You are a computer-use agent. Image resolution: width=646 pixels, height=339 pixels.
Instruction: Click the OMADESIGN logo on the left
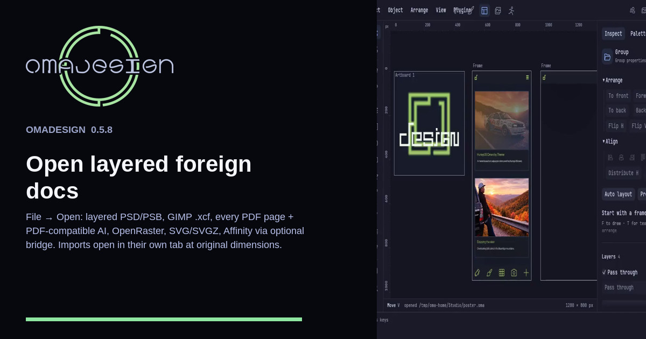100,66
